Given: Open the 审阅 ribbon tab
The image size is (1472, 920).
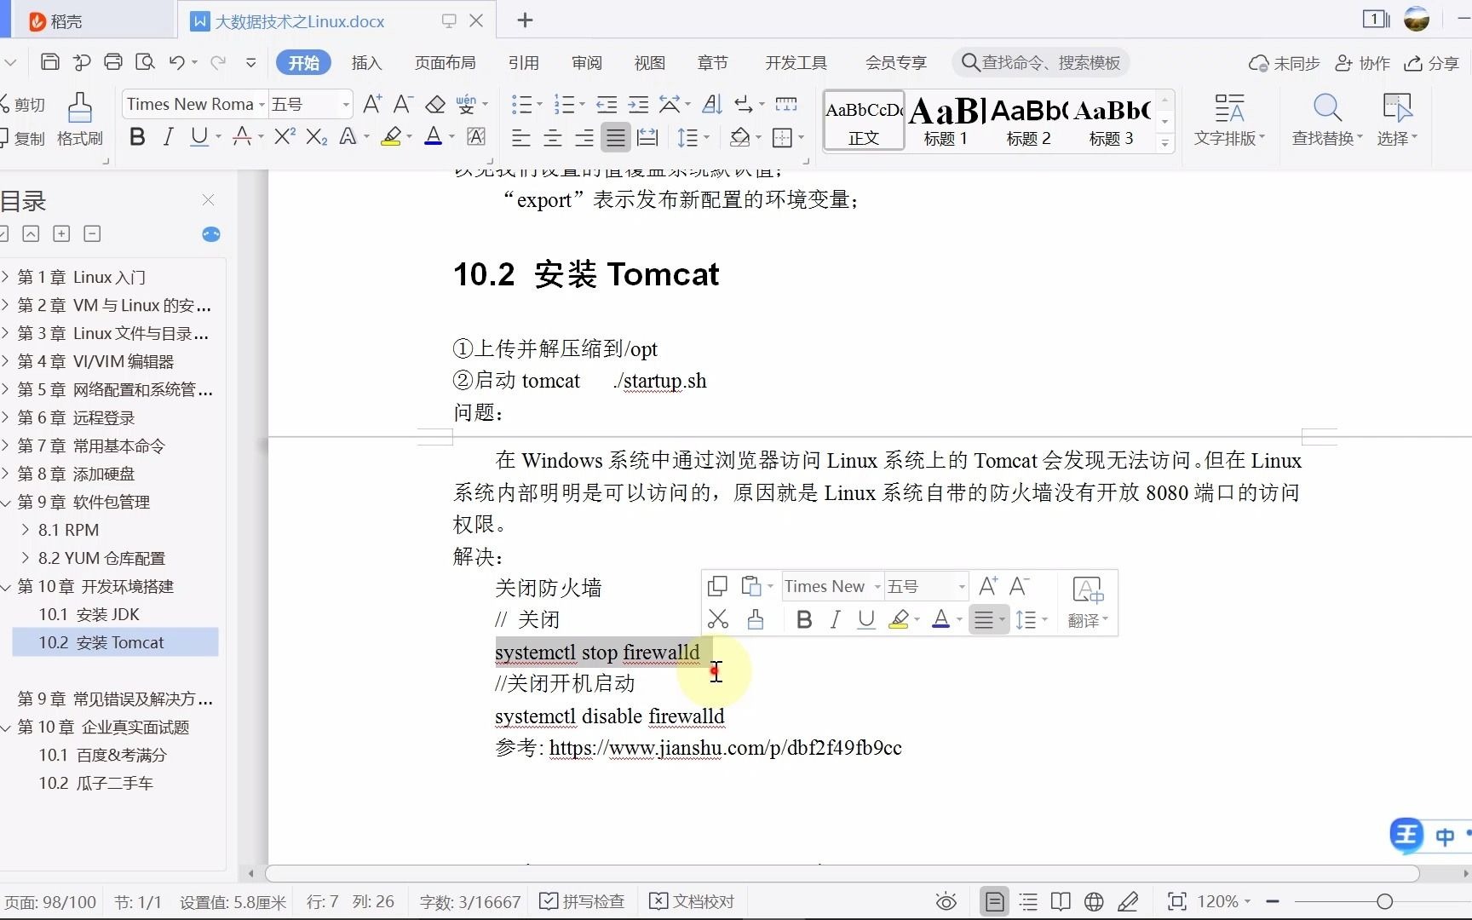Looking at the screenshot, I should [585, 62].
